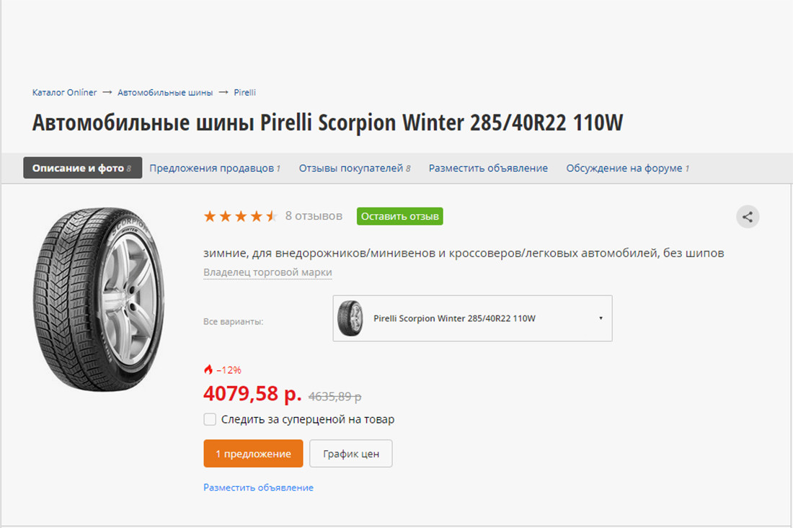Click the green Оставить отзыв button
This screenshot has width=793, height=528.
tap(399, 216)
